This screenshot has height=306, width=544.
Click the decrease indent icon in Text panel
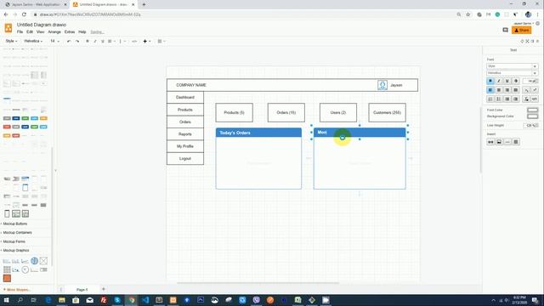click(x=507, y=99)
